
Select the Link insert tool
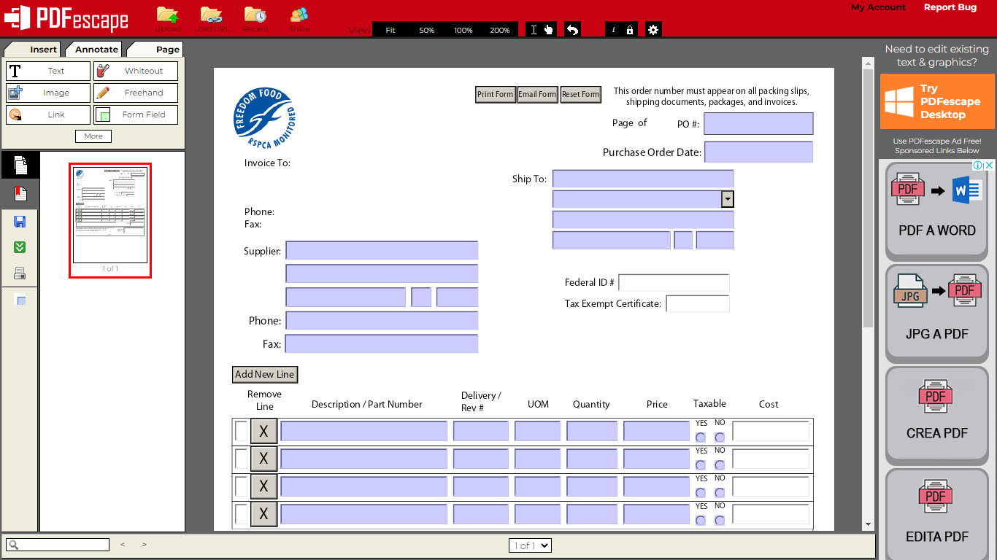click(x=48, y=114)
